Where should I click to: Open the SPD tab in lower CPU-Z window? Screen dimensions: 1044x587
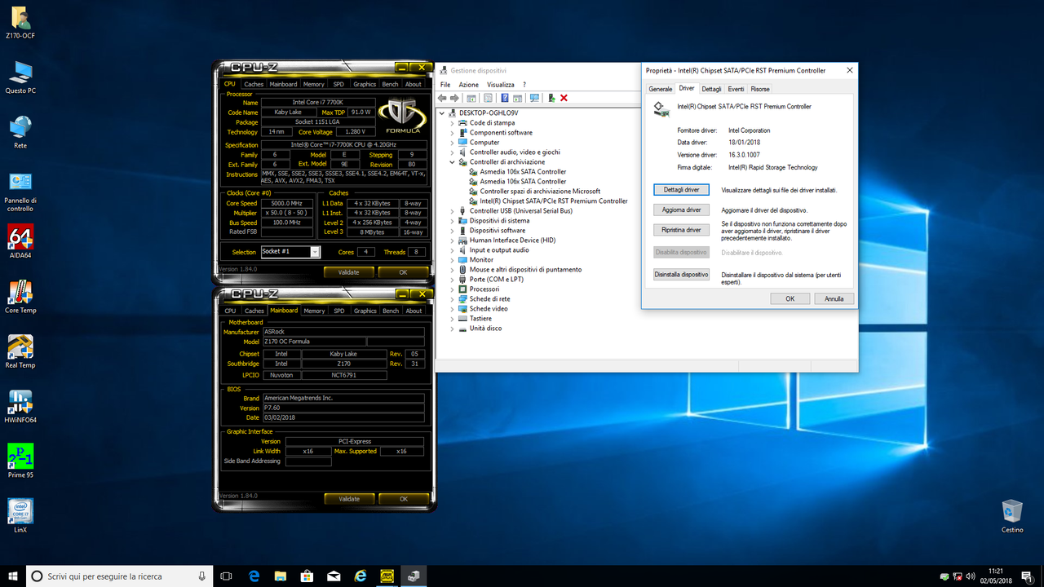[339, 311]
